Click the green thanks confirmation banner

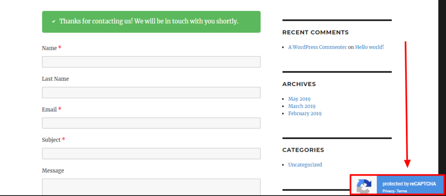(151, 22)
